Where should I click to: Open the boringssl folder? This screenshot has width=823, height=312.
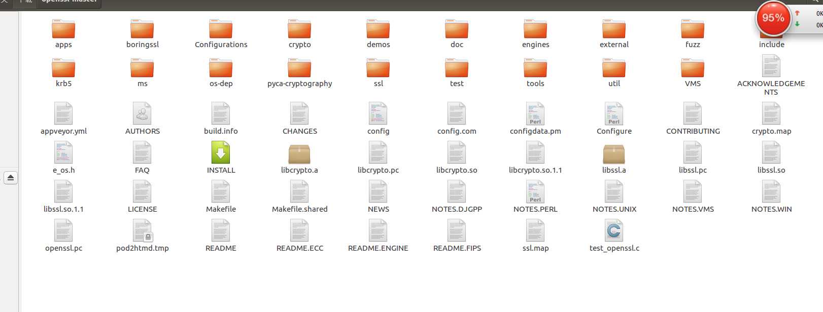click(x=142, y=29)
